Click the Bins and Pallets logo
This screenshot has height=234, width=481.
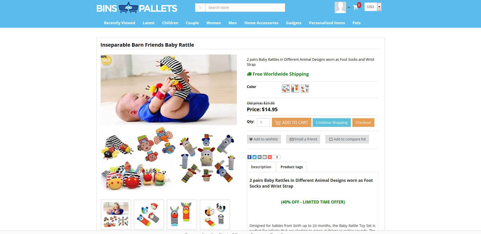pos(137,8)
